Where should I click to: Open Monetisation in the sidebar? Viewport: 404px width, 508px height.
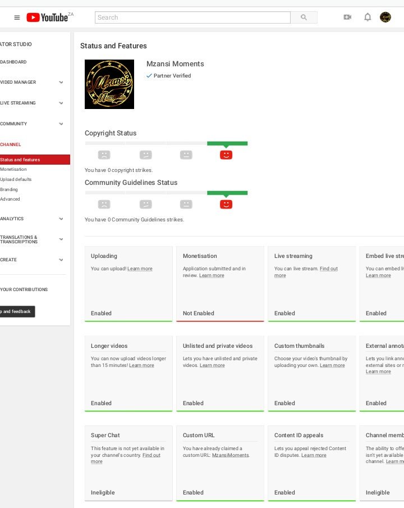click(x=13, y=170)
